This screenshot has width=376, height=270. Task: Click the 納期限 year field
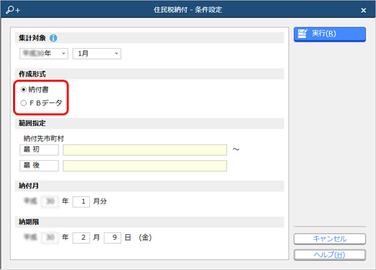point(50,238)
